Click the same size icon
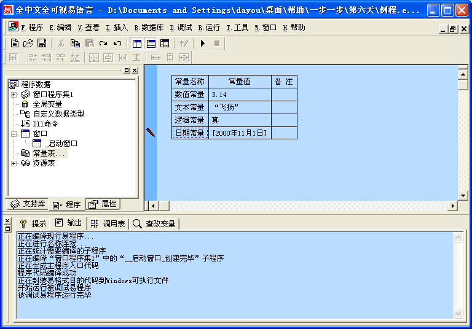The width and height of the screenshot is (472, 329). (184, 57)
